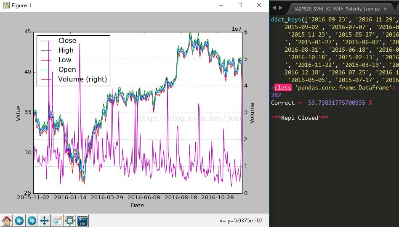Click the 2016-10-28 date tick label

pos(218,198)
